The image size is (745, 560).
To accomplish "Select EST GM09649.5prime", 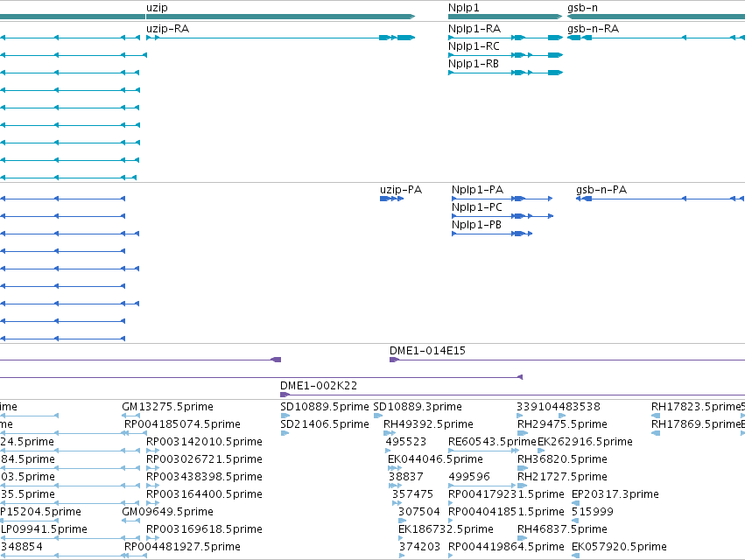I will (168, 512).
